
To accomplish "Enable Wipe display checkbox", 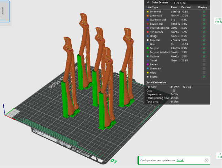I will (x=204, y=73).
